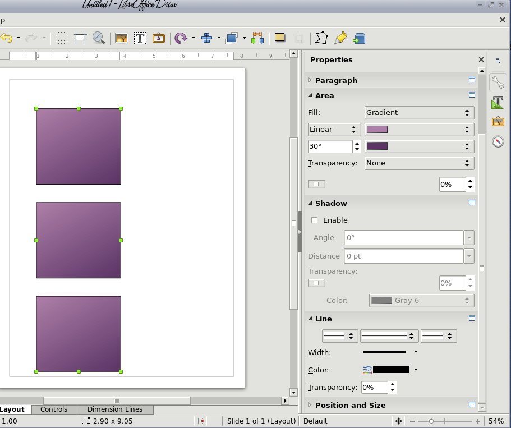Screen dimensions: 511x428
Task: Collapse the Area panel
Action: (310, 95)
